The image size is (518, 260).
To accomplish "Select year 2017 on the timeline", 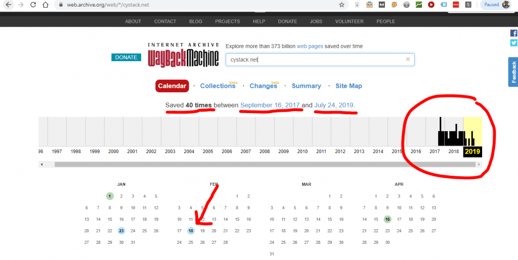I will pyautogui.click(x=435, y=151).
